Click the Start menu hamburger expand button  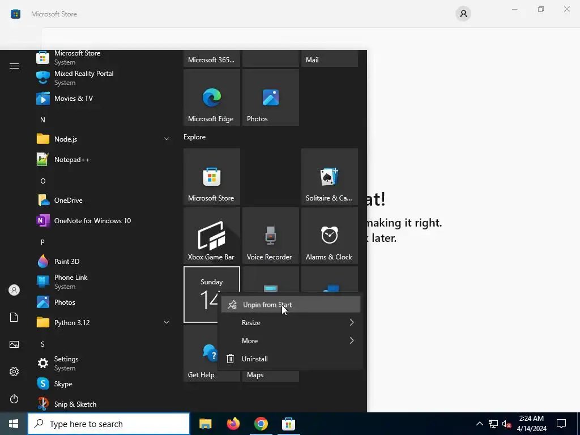click(x=14, y=66)
